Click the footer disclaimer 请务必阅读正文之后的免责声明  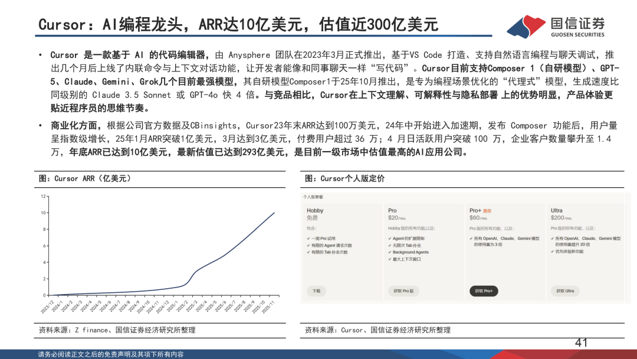tap(111, 354)
